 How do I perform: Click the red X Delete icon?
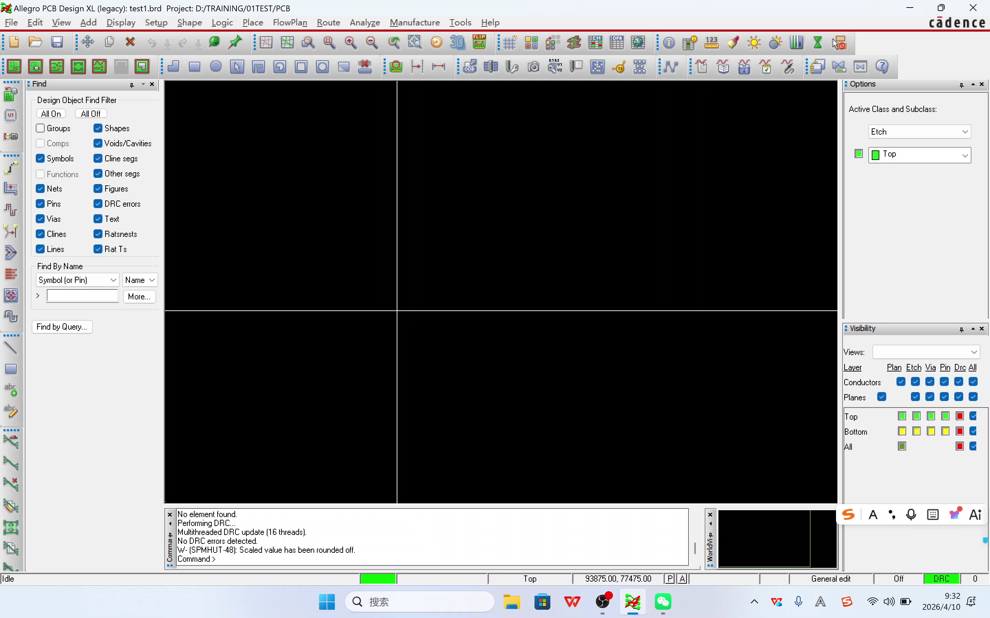tap(131, 42)
